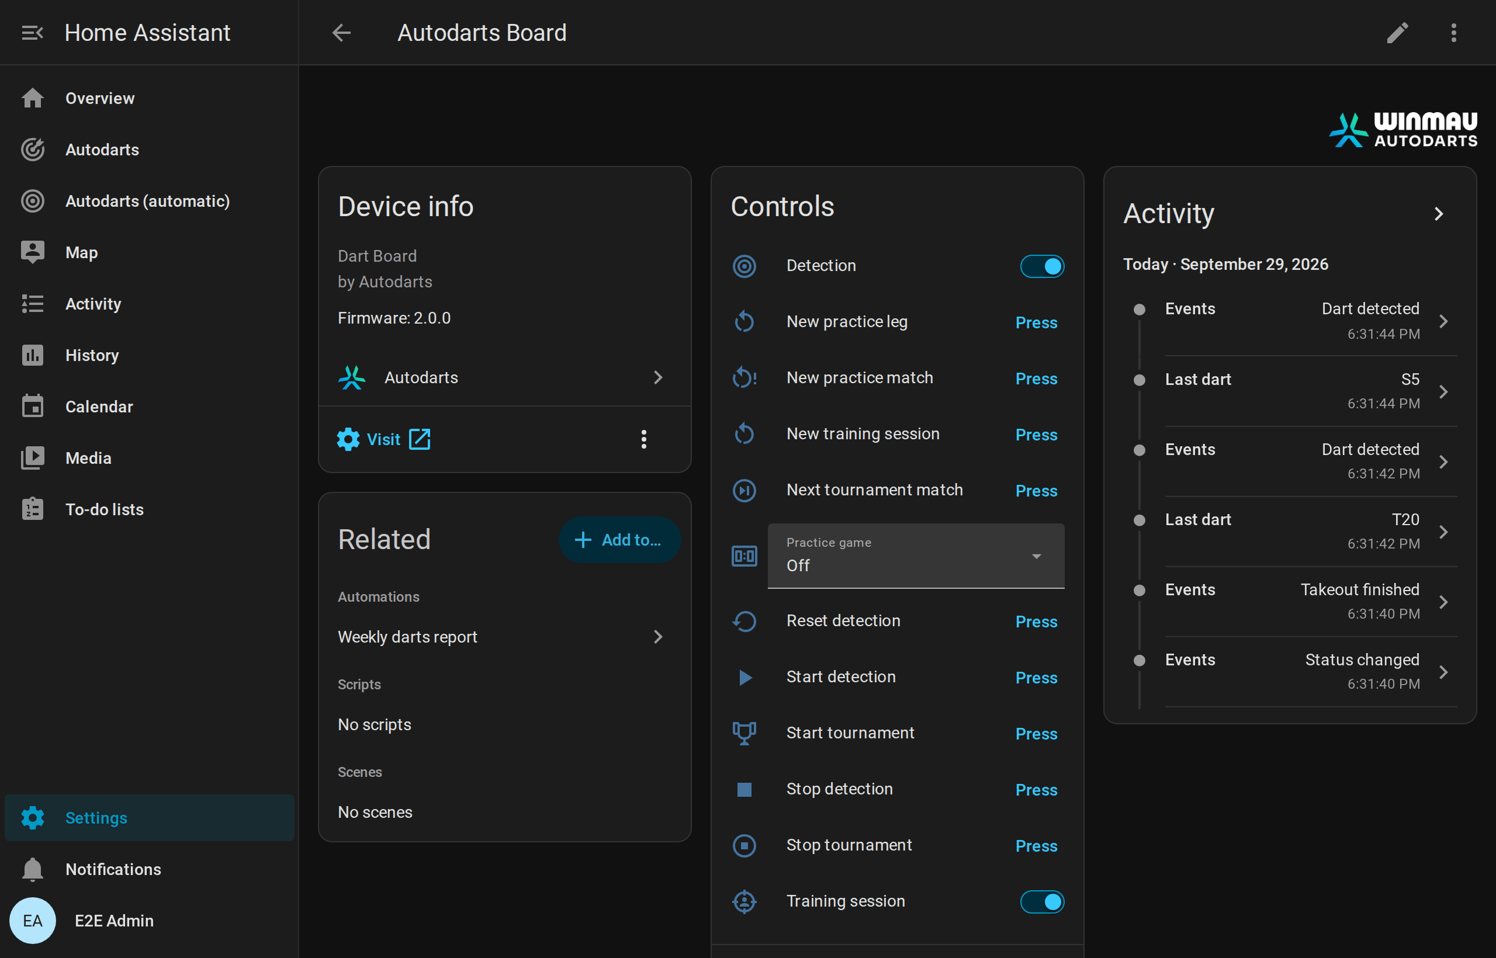
Task: Click Press for Stop tournament
Action: click(x=1036, y=845)
